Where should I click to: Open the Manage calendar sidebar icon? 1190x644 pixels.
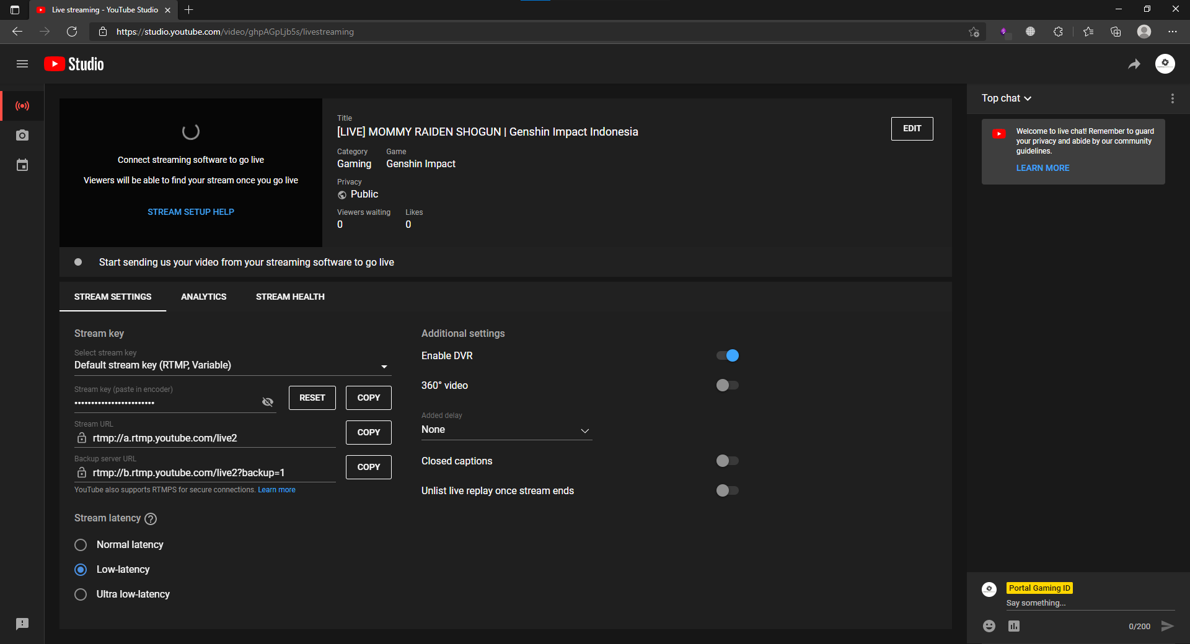click(22, 165)
